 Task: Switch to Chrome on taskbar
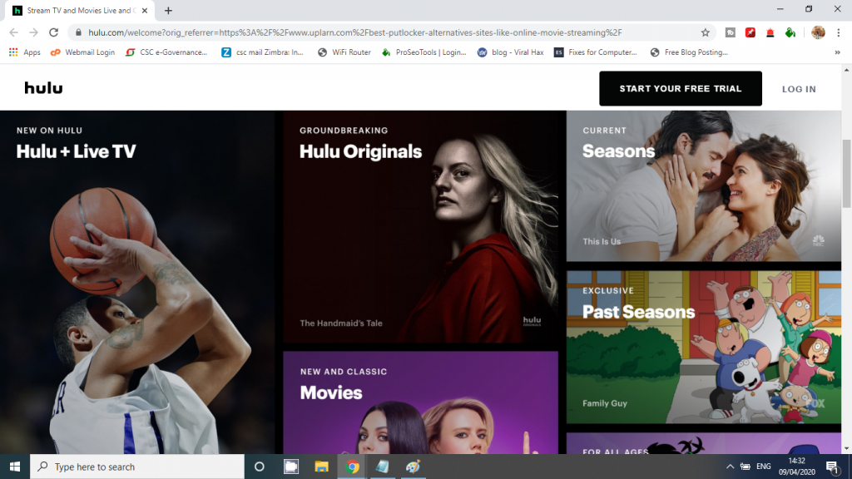pyautogui.click(x=352, y=467)
